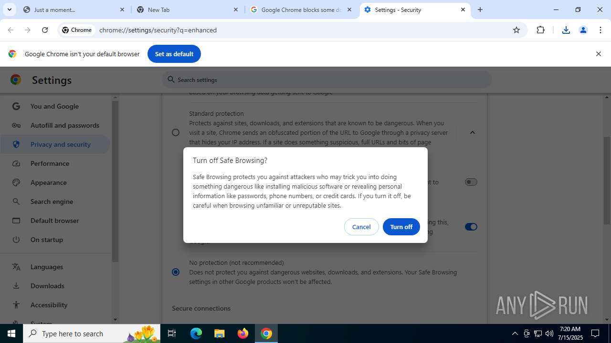Screen dimensions: 611x343
Task: Open File Explorer from taskbar
Action: pyautogui.click(x=219, y=333)
